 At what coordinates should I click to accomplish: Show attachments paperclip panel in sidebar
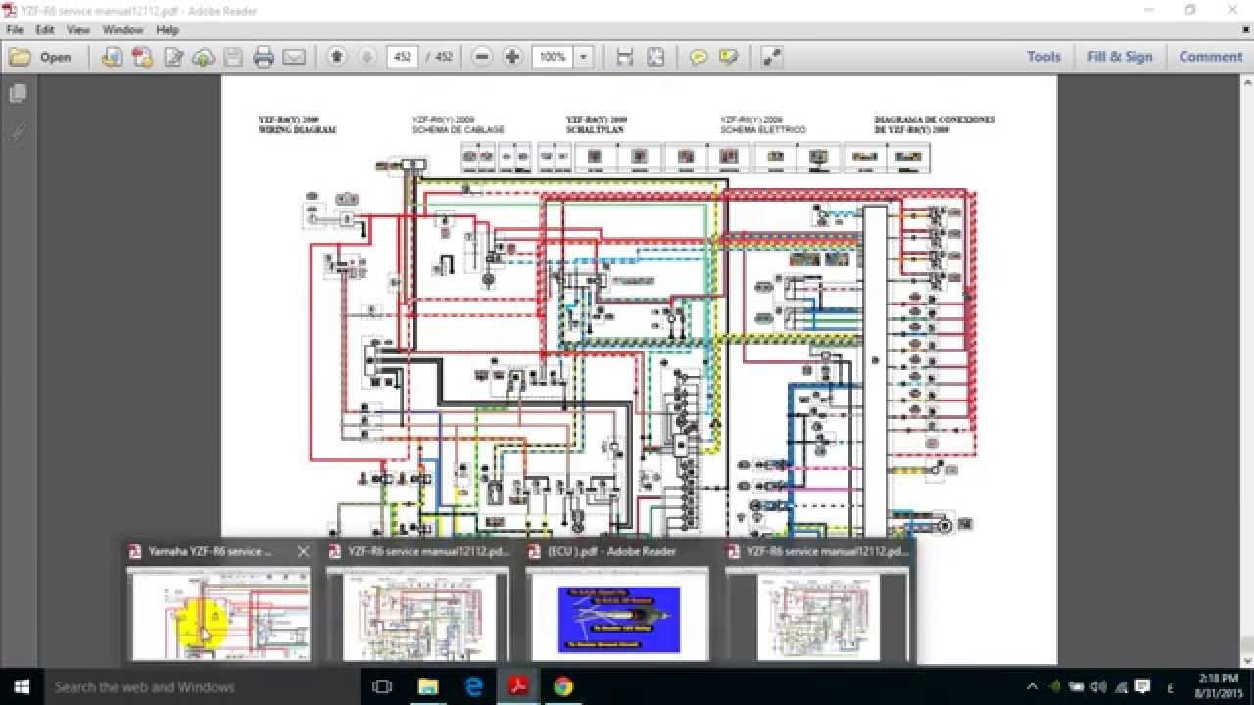point(18,131)
